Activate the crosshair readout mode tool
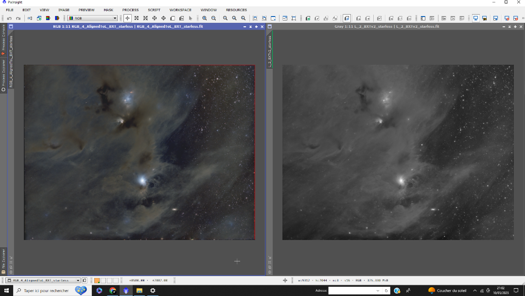Image resolution: width=525 pixels, height=296 pixels. (128, 18)
